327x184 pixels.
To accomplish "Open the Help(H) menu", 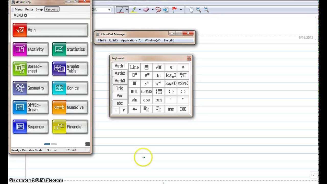I will [169, 40].
